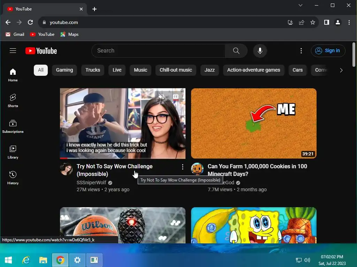Click the page vertical scrollbar
357x267 pixels.
(354, 55)
